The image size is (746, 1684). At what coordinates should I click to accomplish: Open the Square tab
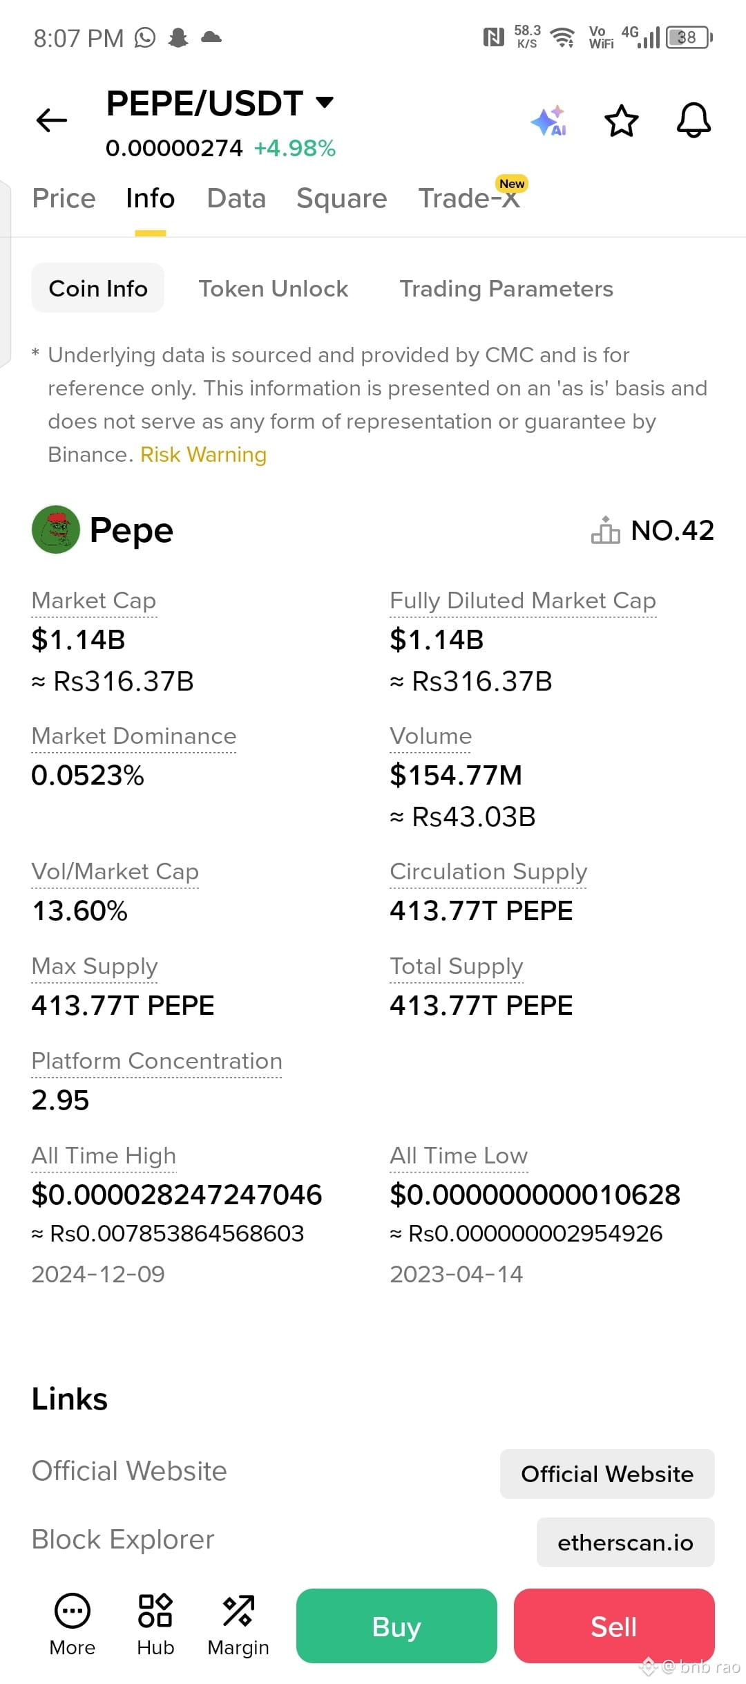click(x=342, y=198)
